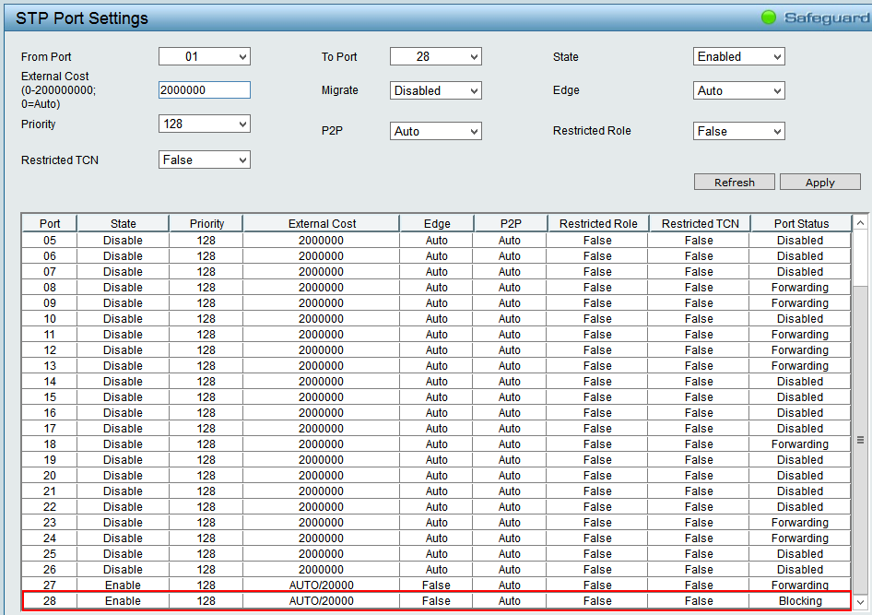Open the To Port dropdown
872x615 pixels.
435,57
